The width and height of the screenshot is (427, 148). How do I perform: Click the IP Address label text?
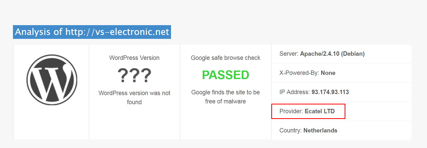(295, 92)
